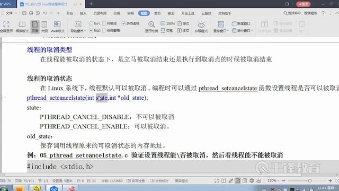Open the References (引用) tab

coord(117,13)
